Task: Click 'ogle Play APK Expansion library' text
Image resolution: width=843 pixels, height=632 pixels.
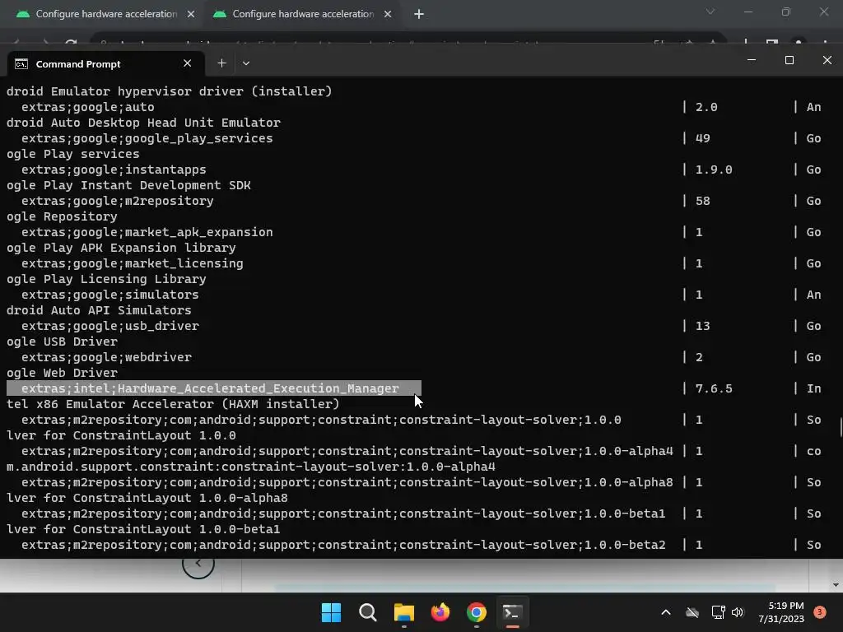Action: pyautogui.click(x=121, y=248)
